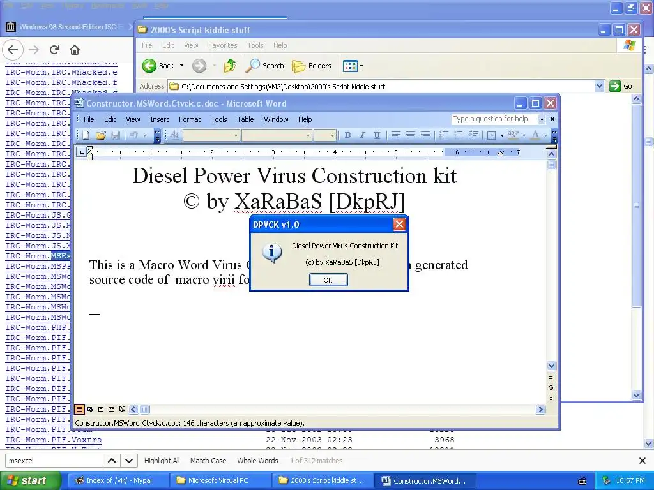654x490 pixels.
Task: Switch to Reading Layout view
Action: (122, 409)
